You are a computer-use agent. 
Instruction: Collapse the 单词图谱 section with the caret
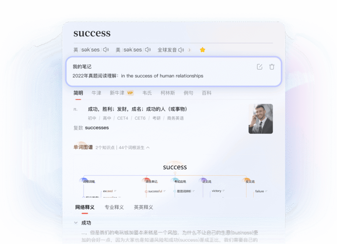tap(148, 148)
